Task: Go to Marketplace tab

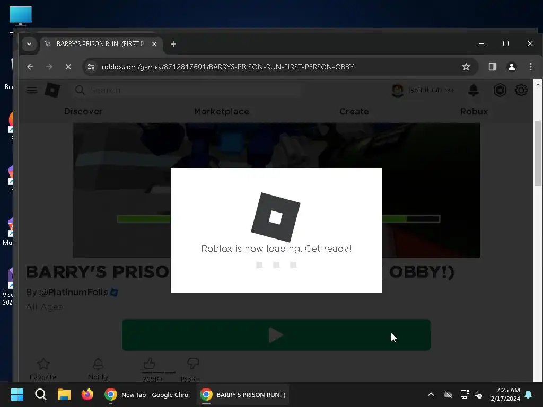Action: (x=222, y=111)
